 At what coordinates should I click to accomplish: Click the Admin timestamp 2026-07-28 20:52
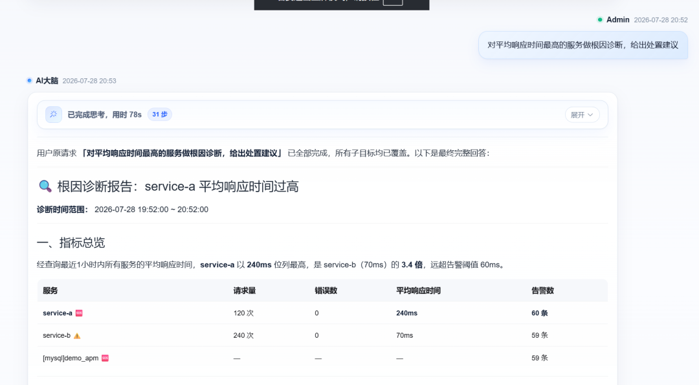[661, 20]
